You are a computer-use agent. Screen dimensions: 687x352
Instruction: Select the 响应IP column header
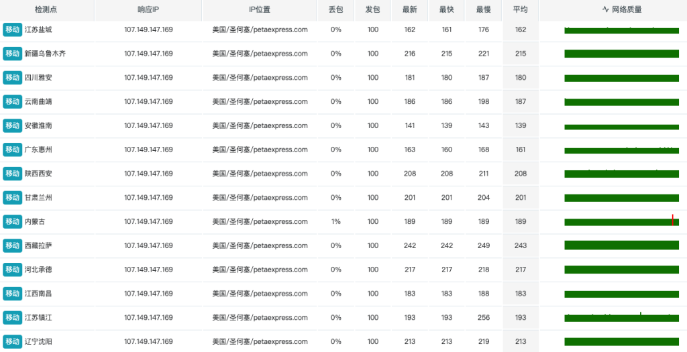coord(148,10)
